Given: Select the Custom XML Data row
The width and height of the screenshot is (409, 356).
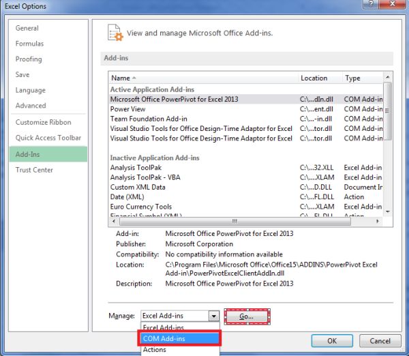Looking at the screenshot, I should (x=246, y=187).
